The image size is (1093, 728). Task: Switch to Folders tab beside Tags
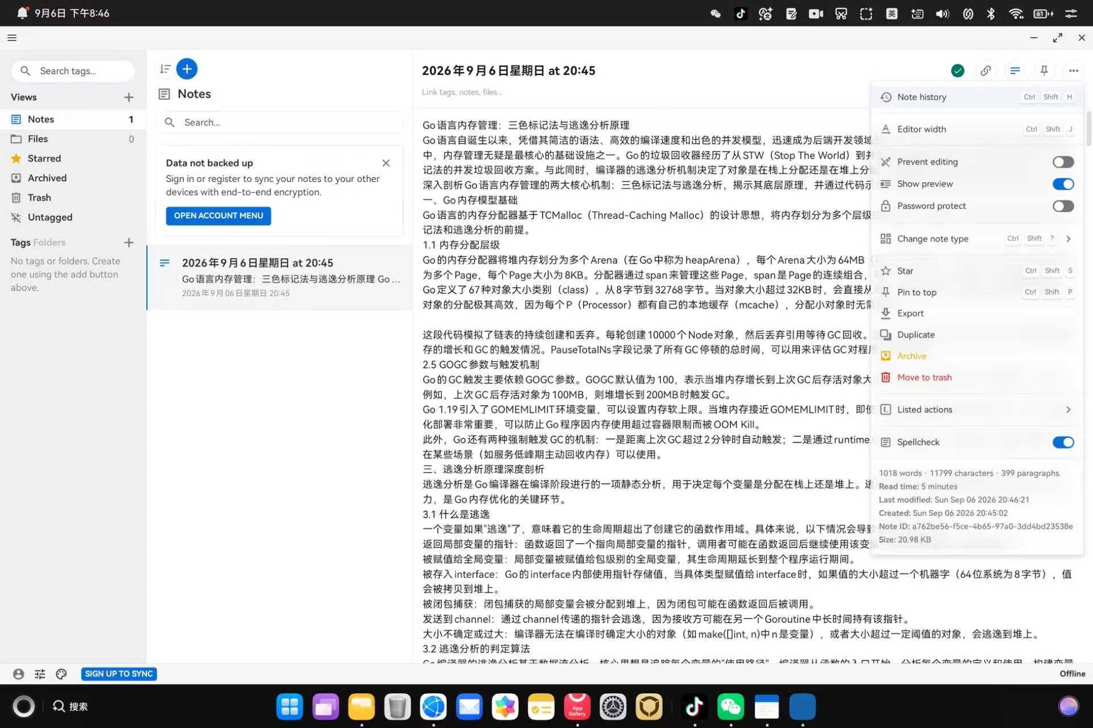coord(50,243)
